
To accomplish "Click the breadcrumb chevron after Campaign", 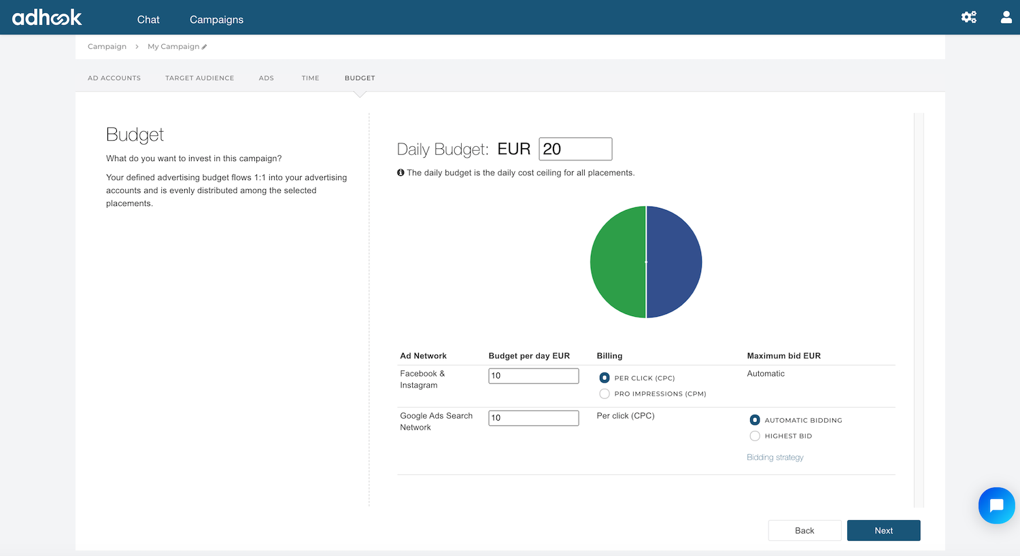I will coord(137,47).
